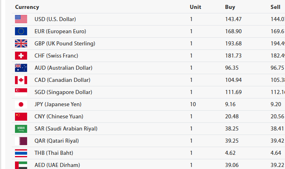Click the Saudi Arabian flag icon

pyautogui.click(x=21, y=128)
